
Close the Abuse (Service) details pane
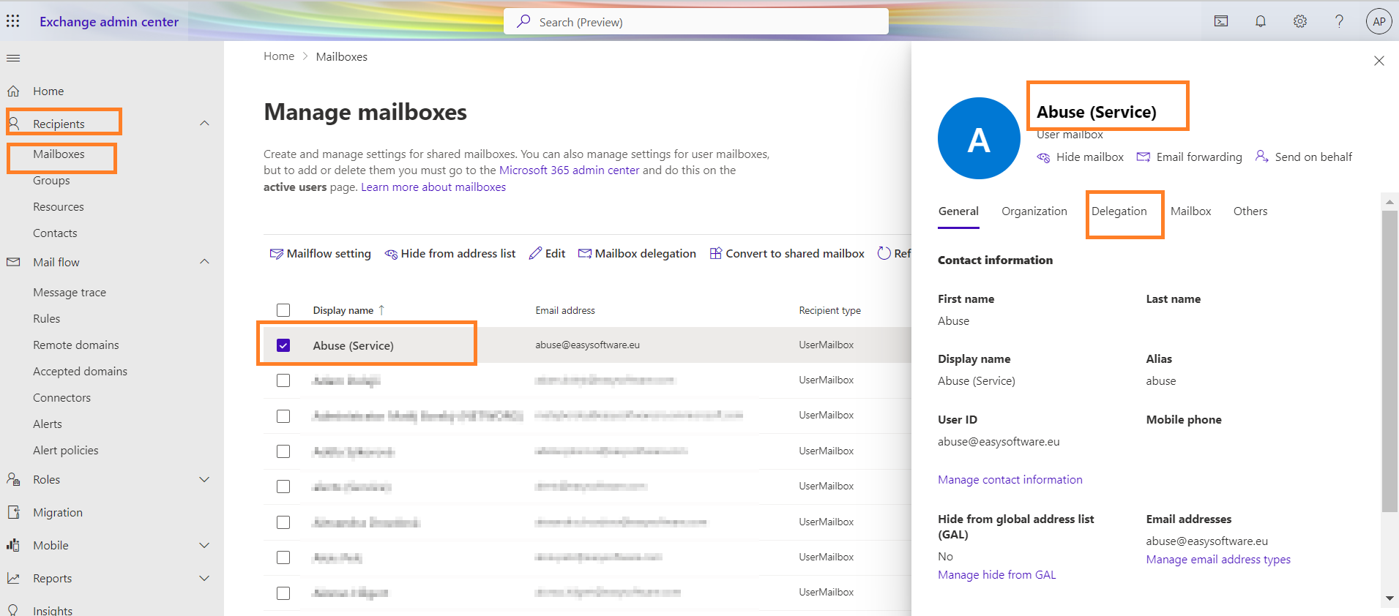(1379, 61)
